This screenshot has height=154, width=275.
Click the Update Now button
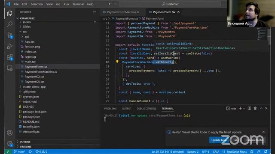click(219, 140)
